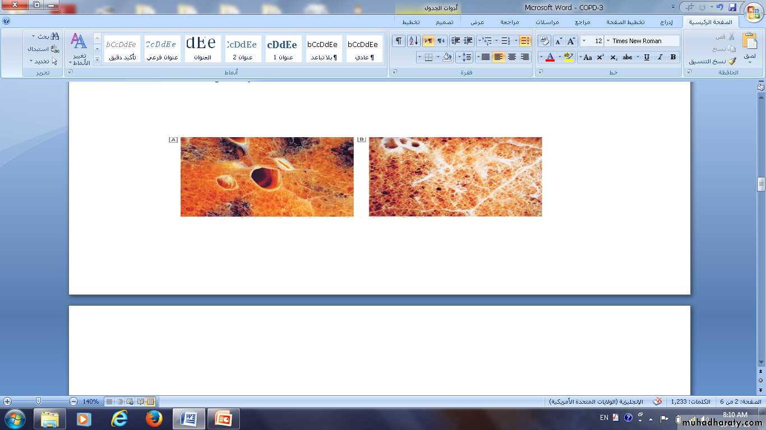The image size is (766, 430).
Task: Switch to the مراجعة (Review) tab
Action: click(509, 22)
